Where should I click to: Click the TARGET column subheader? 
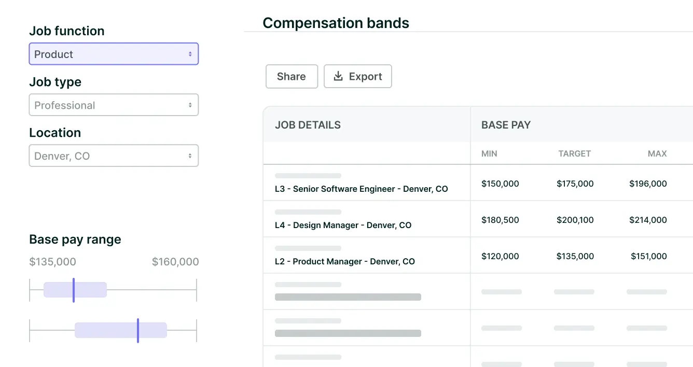pyautogui.click(x=574, y=153)
